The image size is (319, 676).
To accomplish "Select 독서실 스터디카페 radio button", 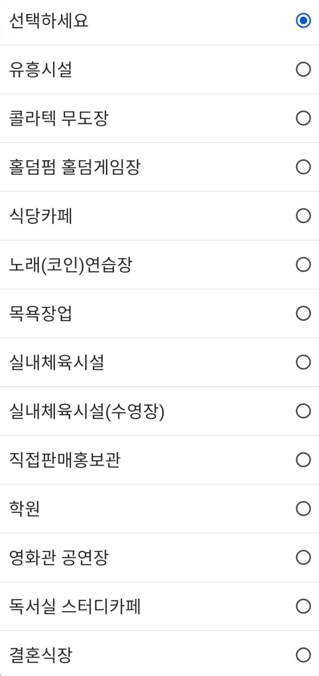I will pyautogui.click(x=303, y=606).
